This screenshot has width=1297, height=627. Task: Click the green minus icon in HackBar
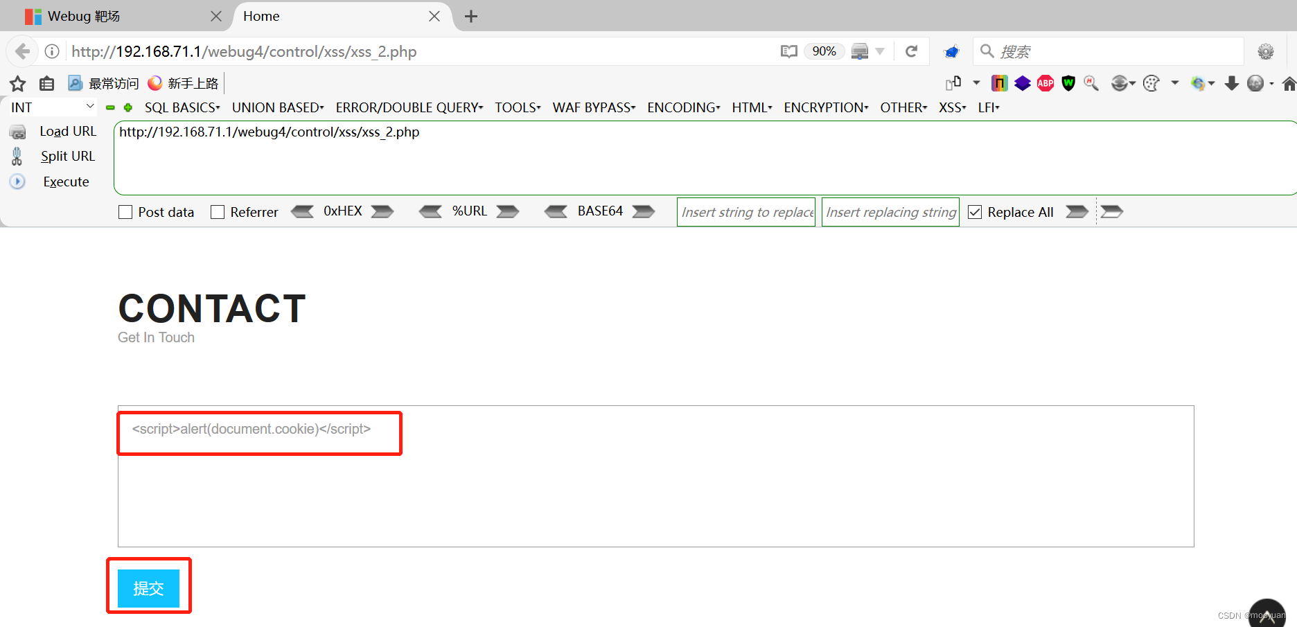[x=110, y=107]
